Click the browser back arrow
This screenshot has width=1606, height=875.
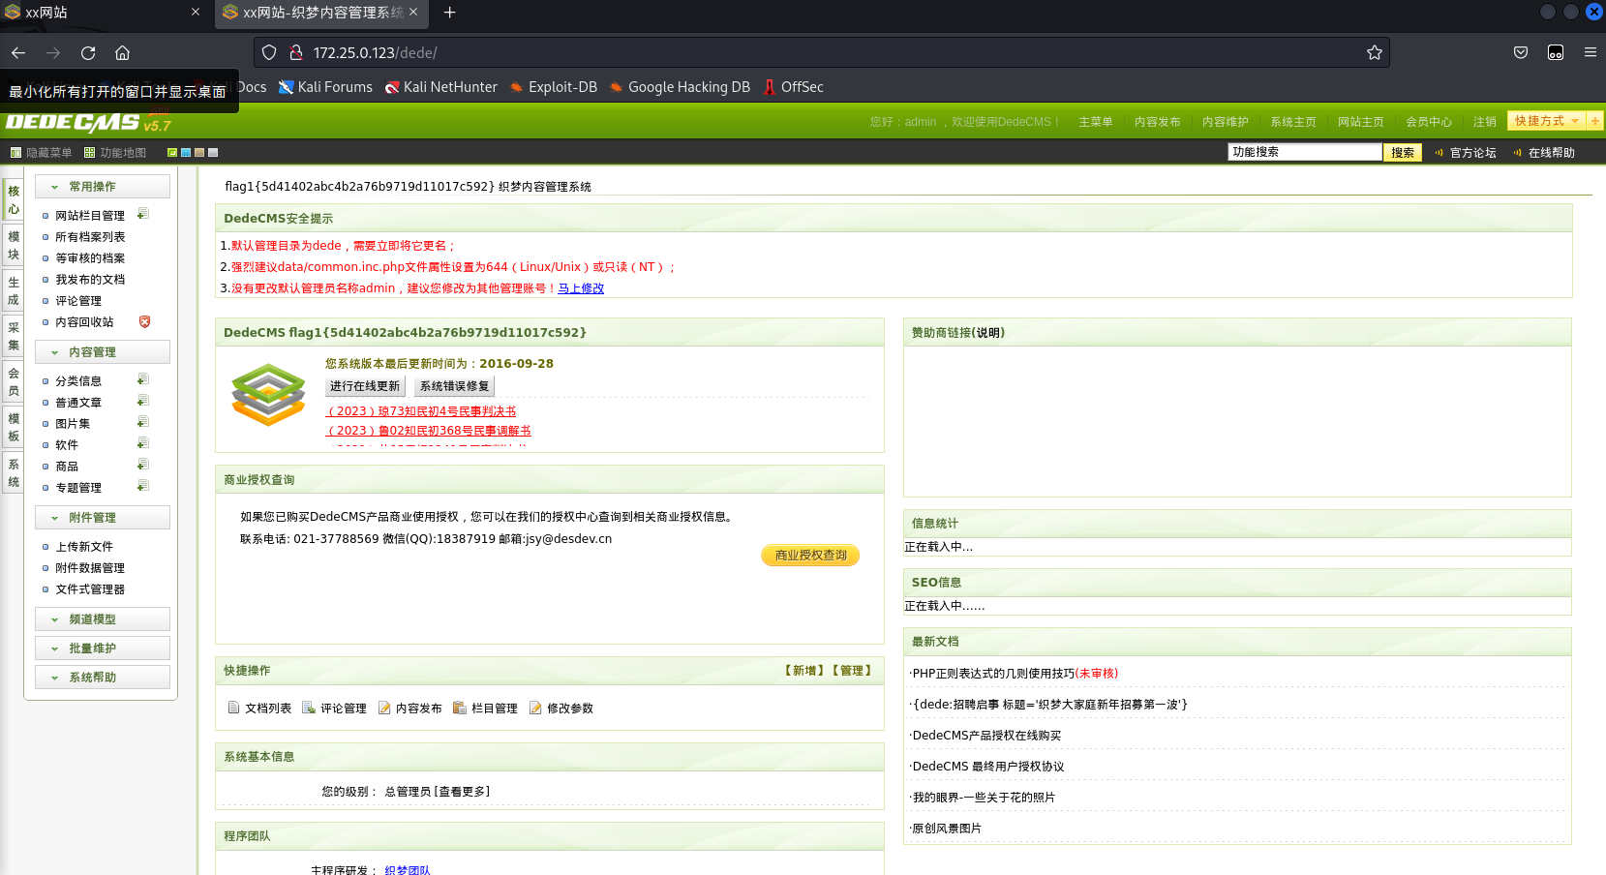[x=18, y=52]
